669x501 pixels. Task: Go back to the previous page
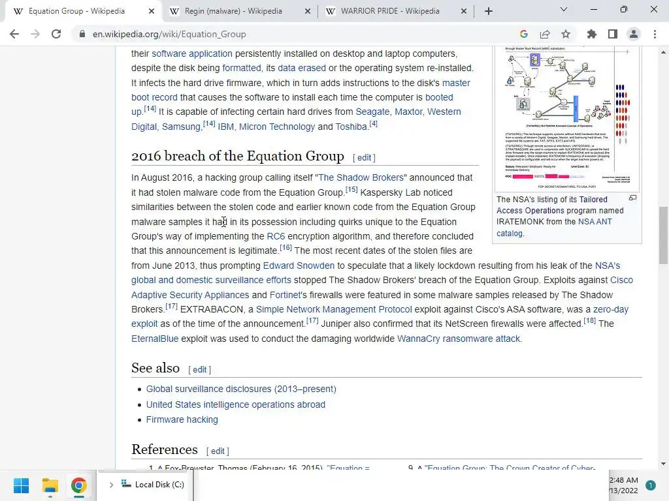point(14,34)
